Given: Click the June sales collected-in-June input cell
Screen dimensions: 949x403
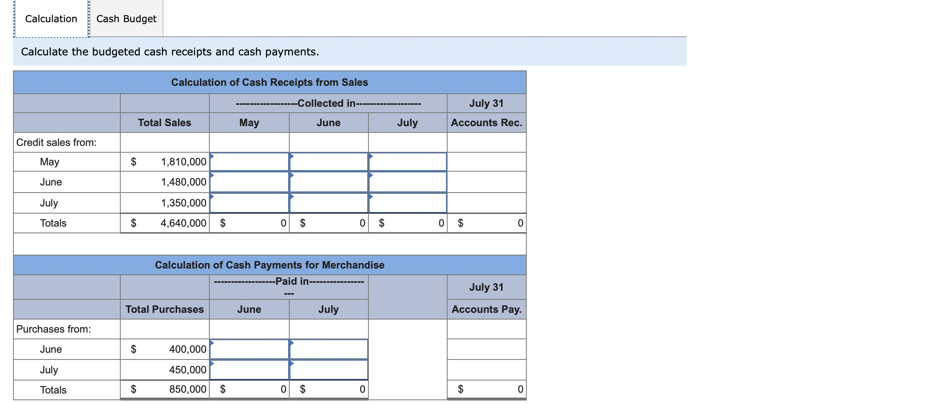Looking at the screenshot, I should point(328,182).
